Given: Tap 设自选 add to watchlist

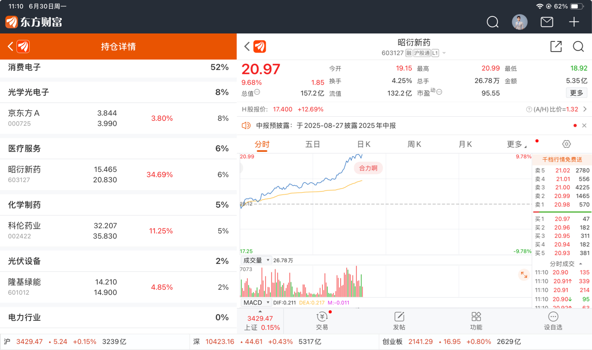Looking at the screenshot, I should 553,321.
